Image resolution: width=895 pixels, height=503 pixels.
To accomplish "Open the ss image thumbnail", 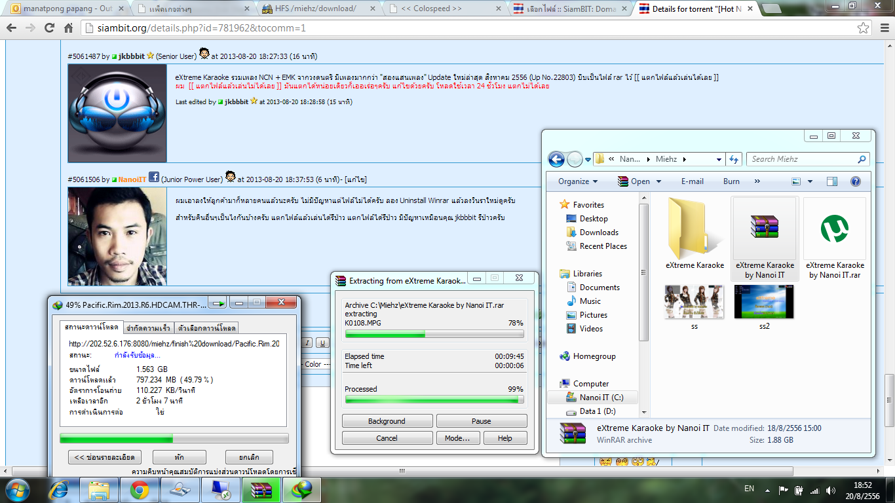I will pyautogui.click(x=695, y=307).
